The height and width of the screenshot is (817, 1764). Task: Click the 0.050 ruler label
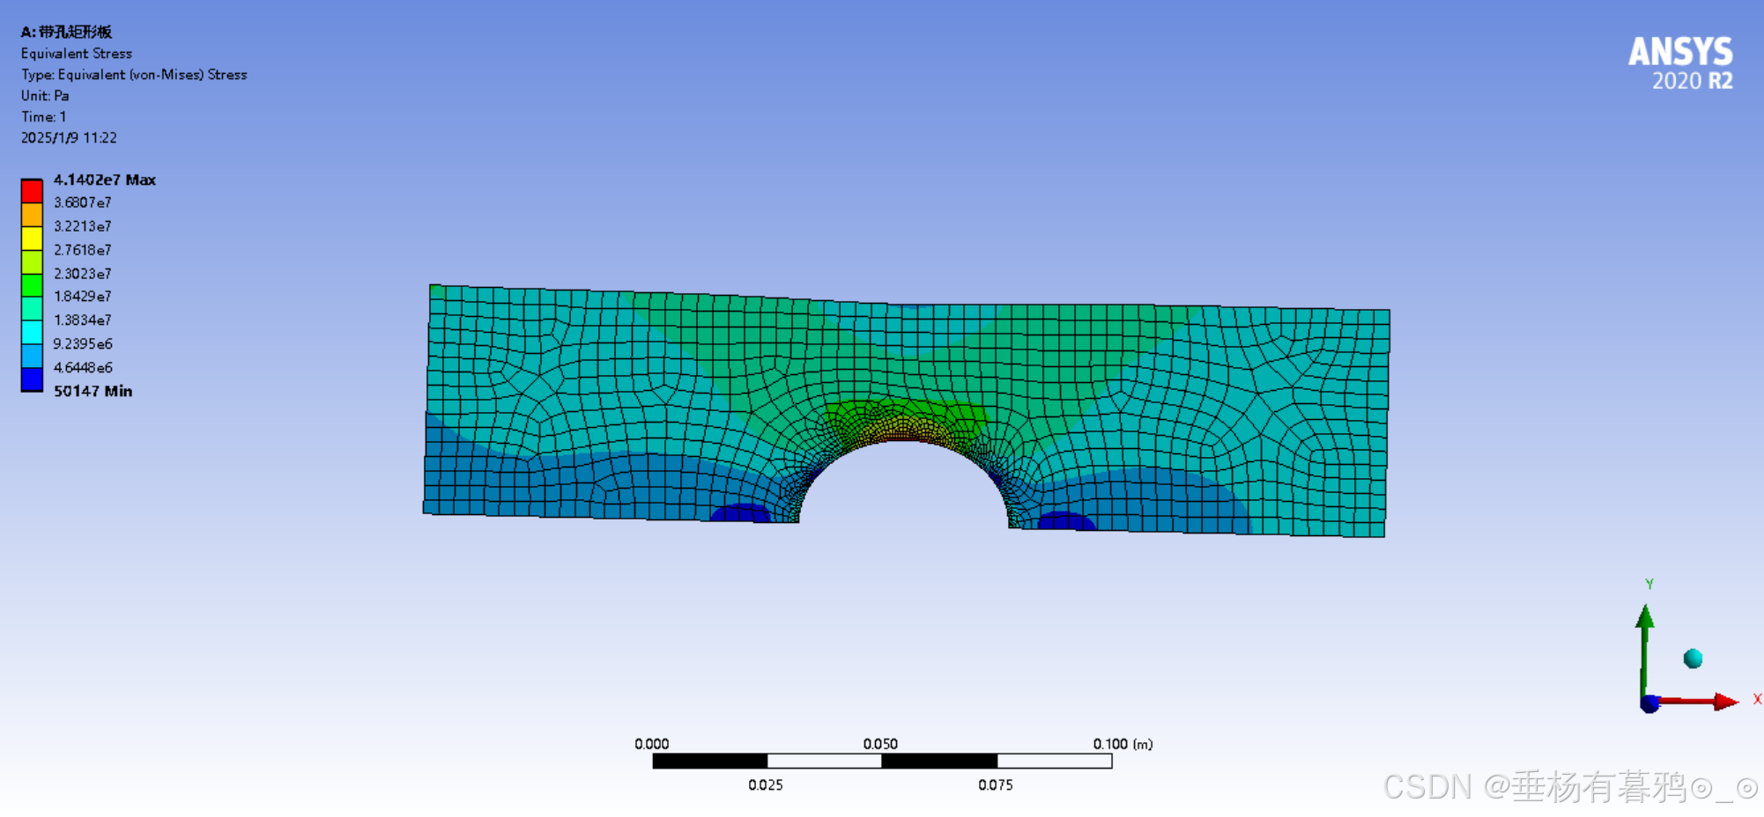click(880, 744)
